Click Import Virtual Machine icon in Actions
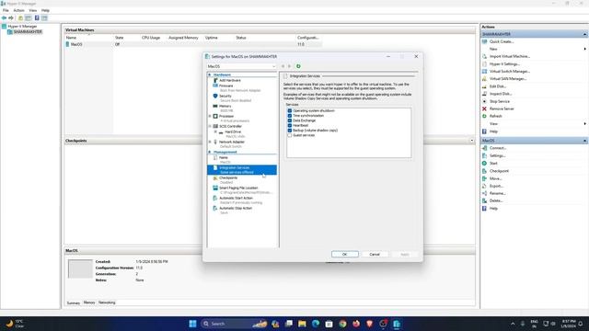The image size is (589, 331). (485, 56)
